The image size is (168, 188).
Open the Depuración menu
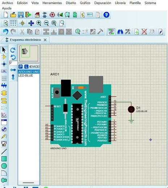pyautogui.click(x=102, y=3)
